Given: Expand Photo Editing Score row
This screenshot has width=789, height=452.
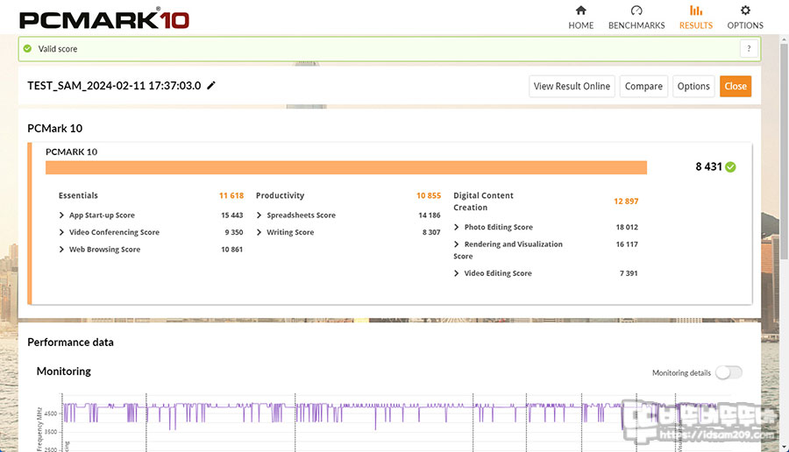Looking at the screenshot, I should click(x=457, y=227).
